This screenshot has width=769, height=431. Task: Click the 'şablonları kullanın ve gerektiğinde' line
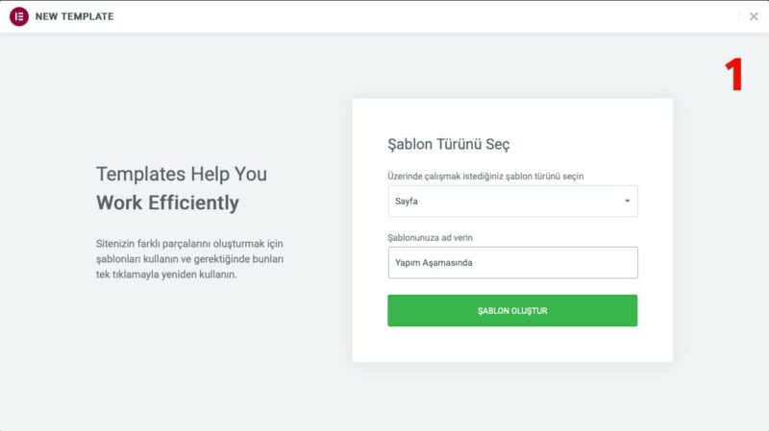point(189,258)
